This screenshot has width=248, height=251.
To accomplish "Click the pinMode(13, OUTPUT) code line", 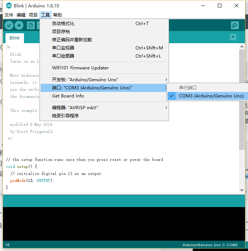I will tap(32, 180).
